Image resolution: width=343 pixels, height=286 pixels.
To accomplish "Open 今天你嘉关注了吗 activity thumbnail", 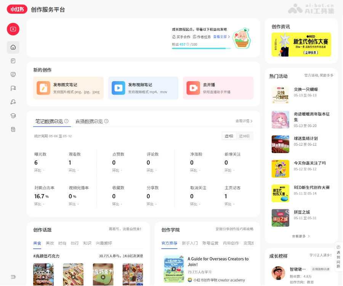I will [x=280, y=169].
